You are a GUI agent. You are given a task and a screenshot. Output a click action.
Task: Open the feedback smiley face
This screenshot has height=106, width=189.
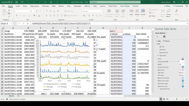tap(187, 6)
